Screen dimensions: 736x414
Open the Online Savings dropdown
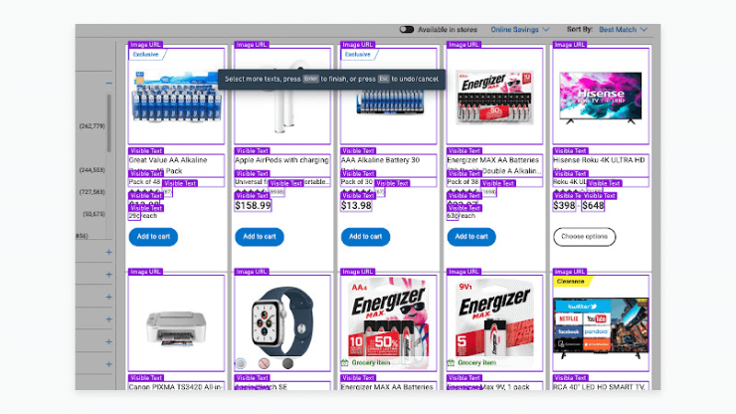coord(519,30)
